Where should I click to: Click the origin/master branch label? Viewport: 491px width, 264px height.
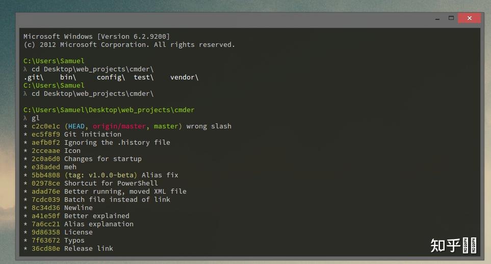pyautogui.click(x=119, y=126)
